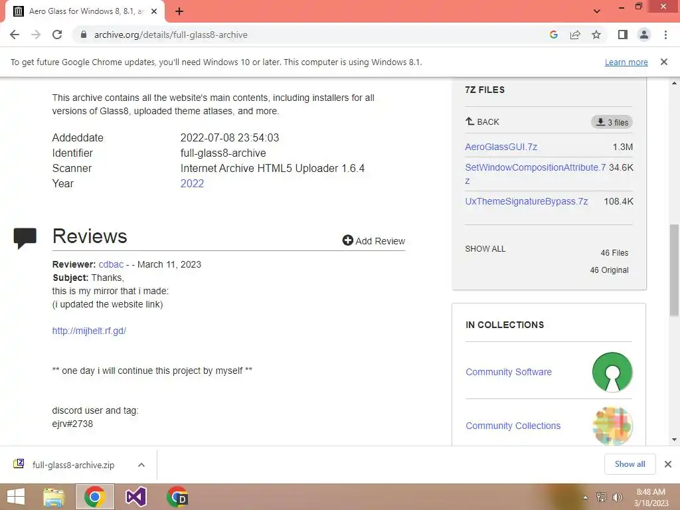
Task: Open the tab search dropdown chevron
Action: 597,11
